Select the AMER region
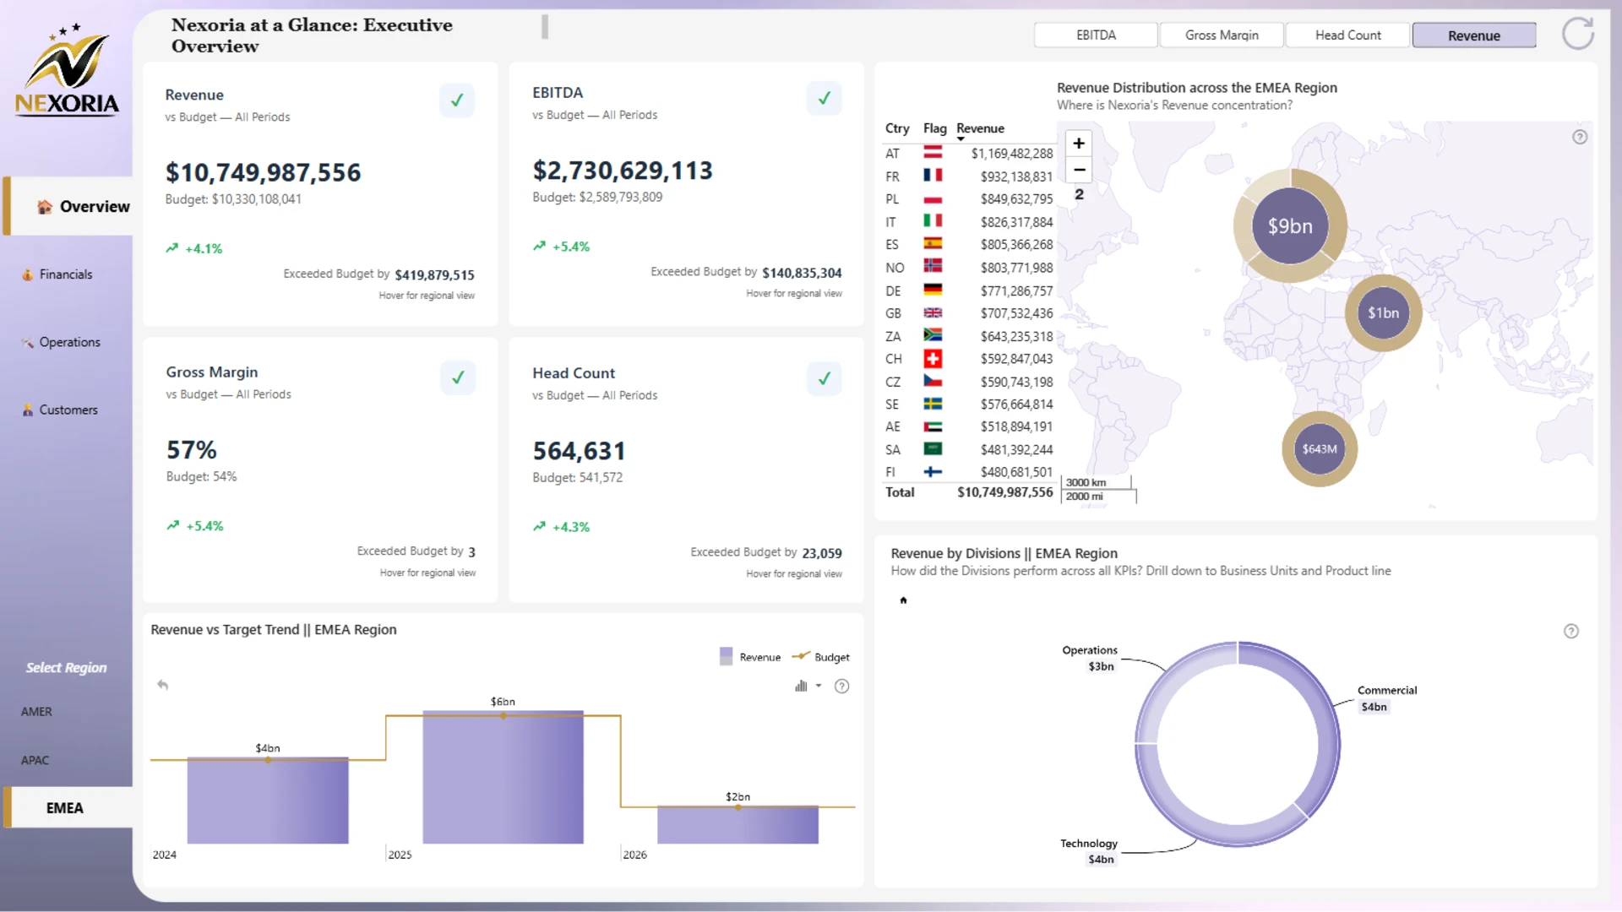Image resolution: width=1622 pixels, height=912 pixels. point(36,712)
